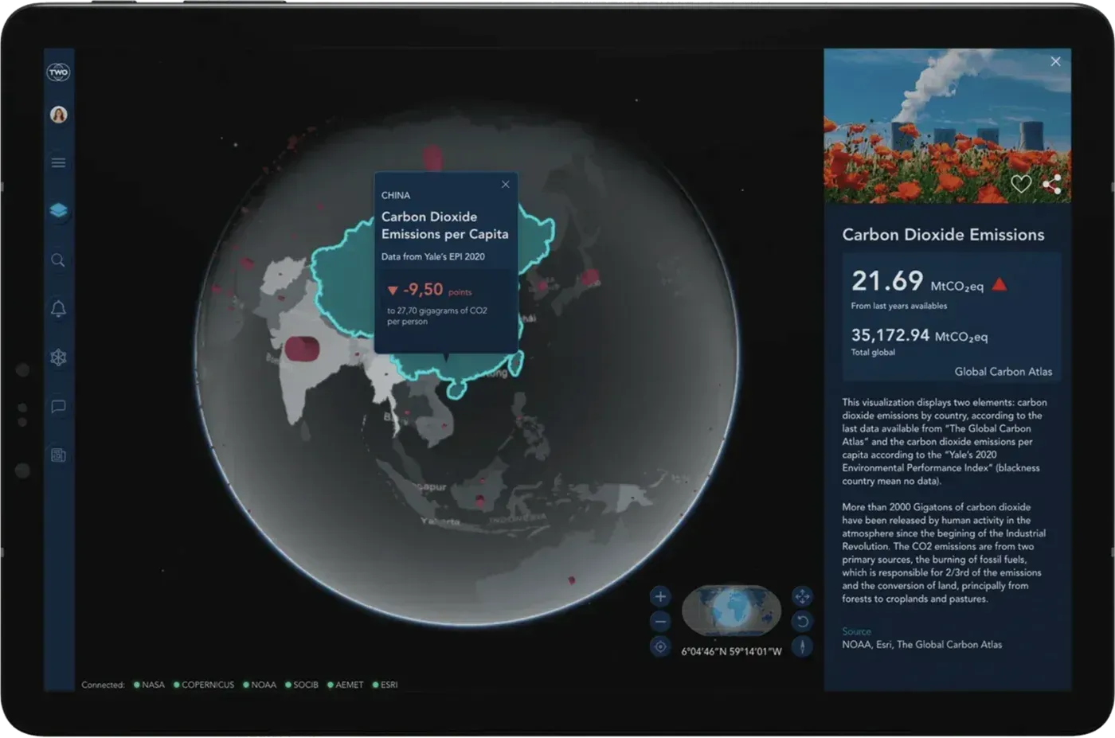This screenshot has height=738, width=1115.
Task: Click the "-9,50 points" value in China popup
Action: (436, 290)
